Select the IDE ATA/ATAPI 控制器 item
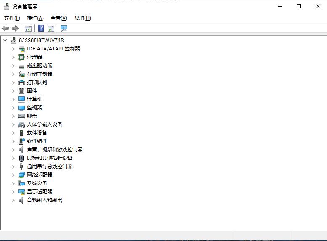 point(53,49)
